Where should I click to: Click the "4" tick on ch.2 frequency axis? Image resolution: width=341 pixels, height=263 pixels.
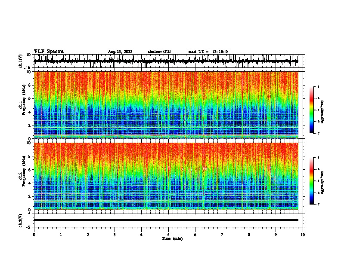coord(30,183)
